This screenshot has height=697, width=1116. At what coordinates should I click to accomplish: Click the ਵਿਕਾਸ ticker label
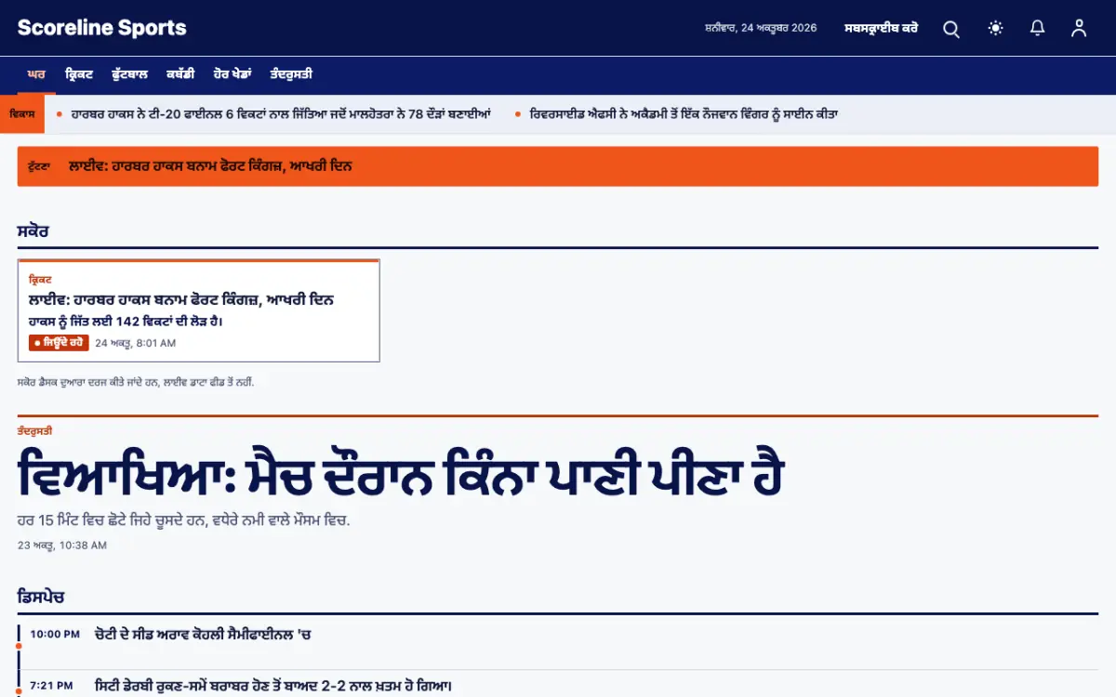click(22, 114)
